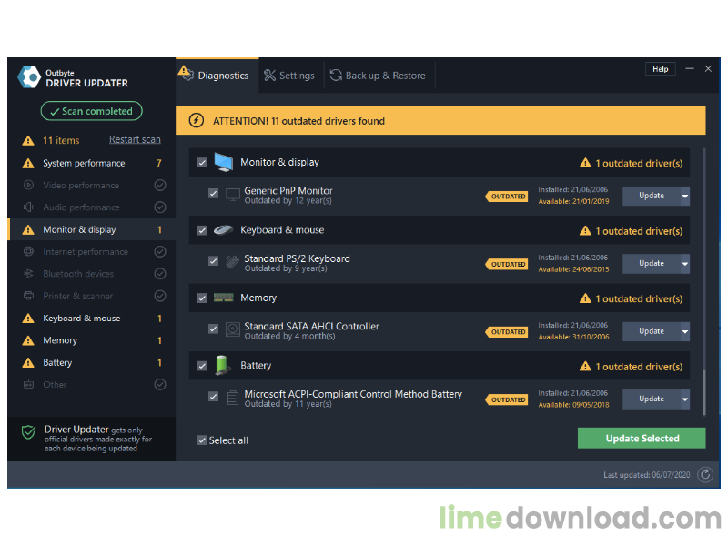728x546 pixels.
Task: Click the Audio performance speaker icon
Action: [28, 207]
